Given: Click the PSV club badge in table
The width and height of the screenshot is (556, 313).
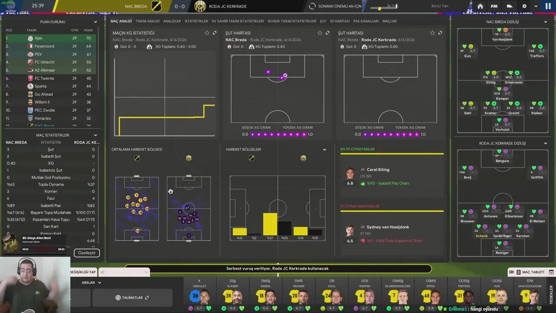Looking at the screenshot, I should click(30, 54).
